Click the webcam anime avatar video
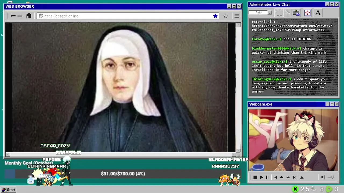 [x=293, y=140]
